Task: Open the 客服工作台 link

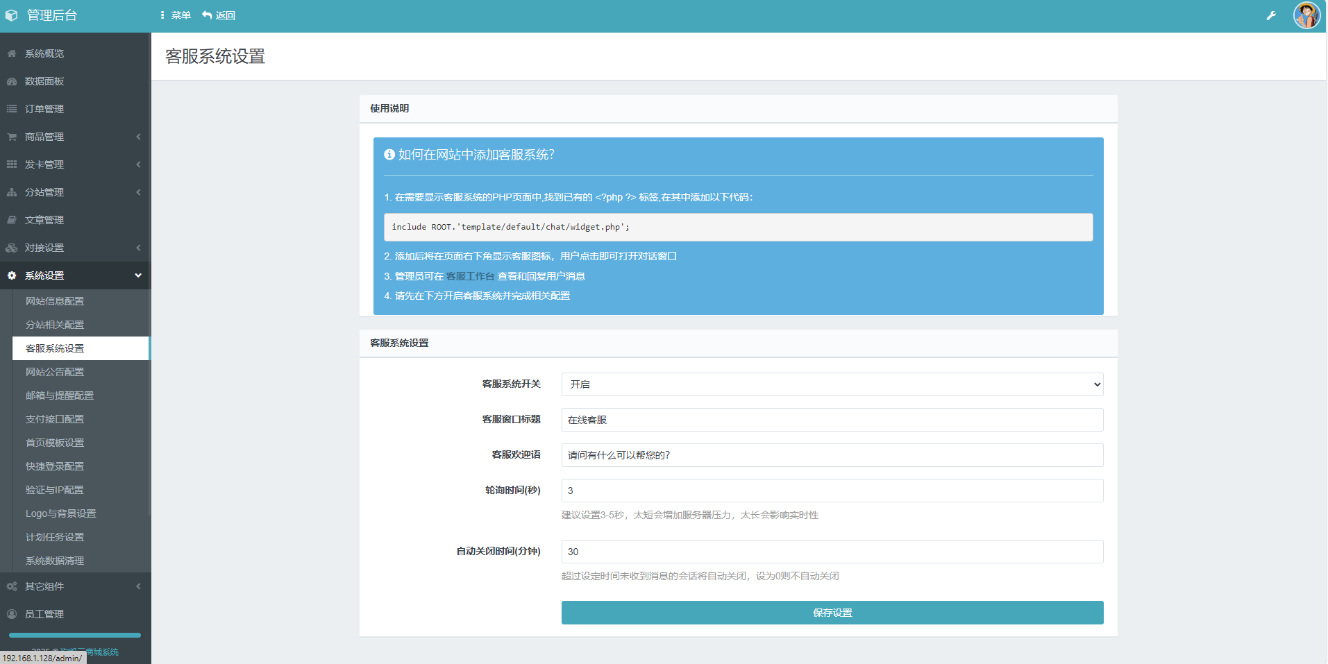Action: coord(470,276)
